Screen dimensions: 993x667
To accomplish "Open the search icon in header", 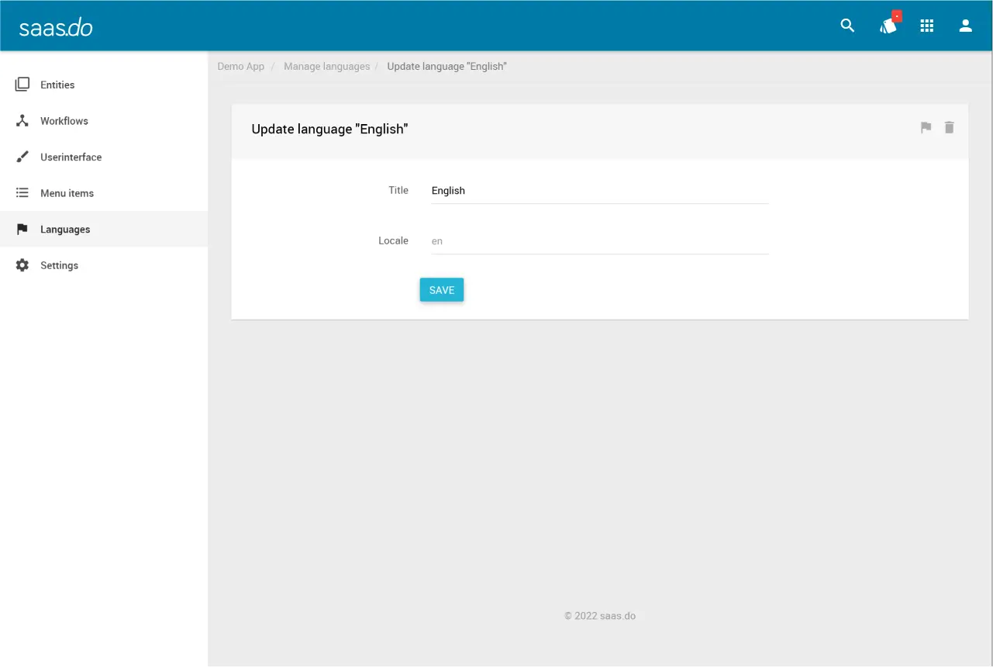I will (x=847, y=26).
